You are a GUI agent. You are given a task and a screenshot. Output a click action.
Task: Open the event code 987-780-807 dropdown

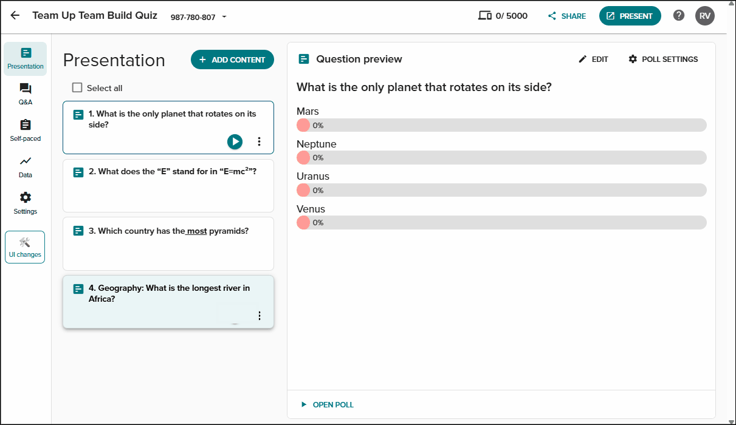point(199,17)
